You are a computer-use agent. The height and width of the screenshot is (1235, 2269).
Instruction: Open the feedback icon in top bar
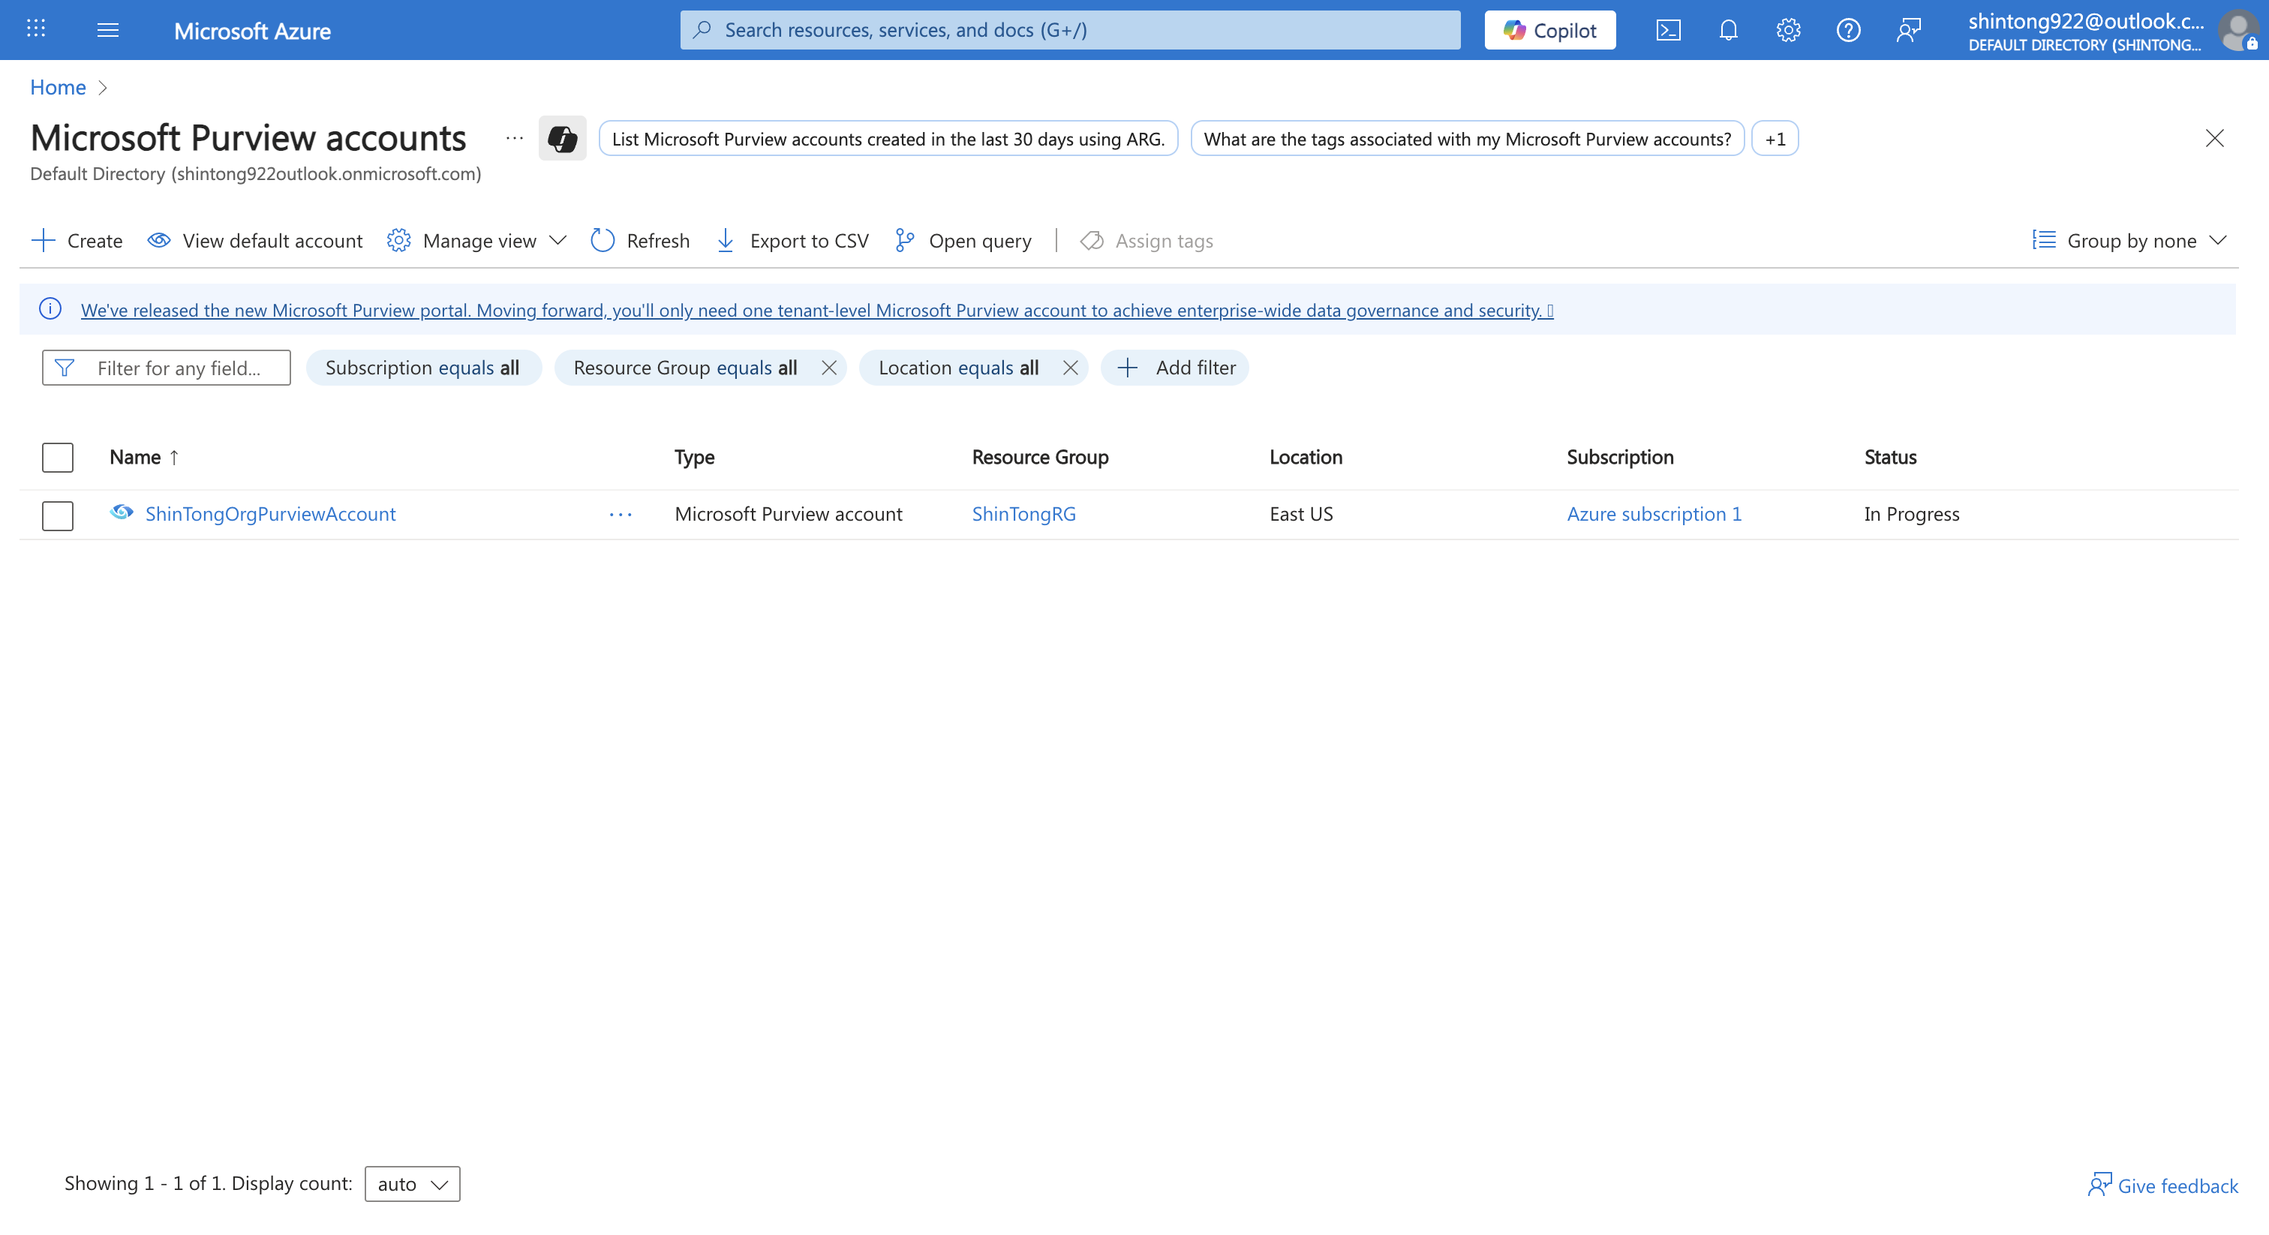point(1910,29)
